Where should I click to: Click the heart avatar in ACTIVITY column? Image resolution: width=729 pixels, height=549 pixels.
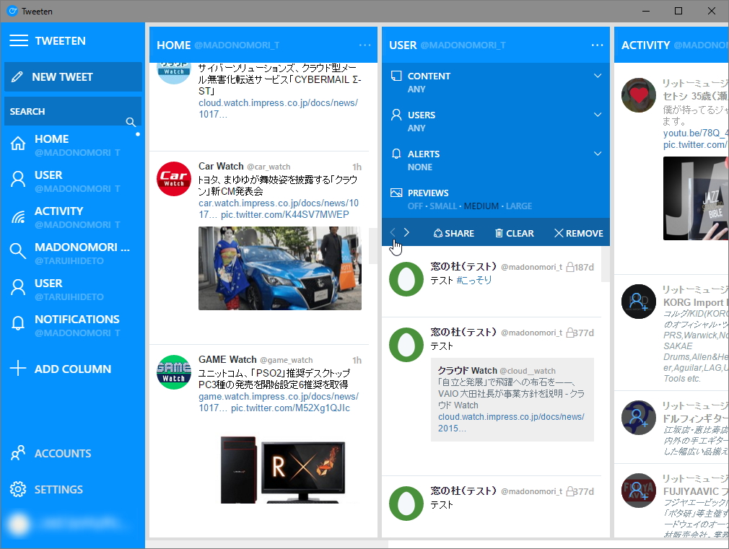638,95
